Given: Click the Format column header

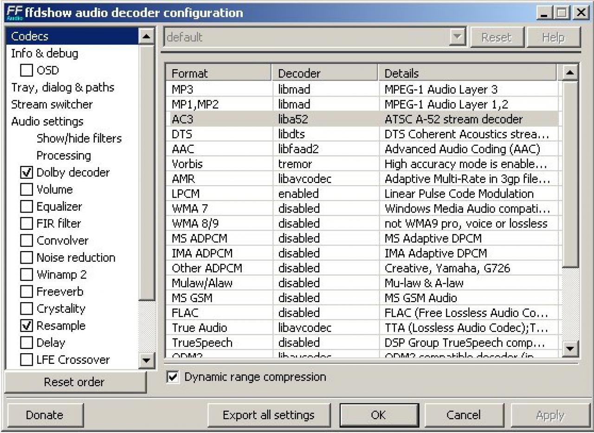Looking at the screenshot, I should (219, 73).
